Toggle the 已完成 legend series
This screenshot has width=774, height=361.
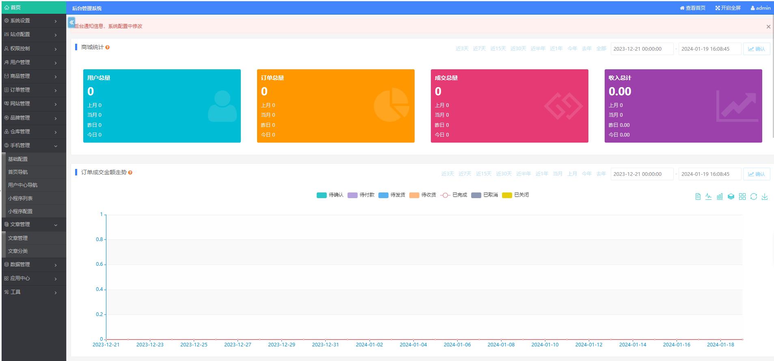(453, 195)
